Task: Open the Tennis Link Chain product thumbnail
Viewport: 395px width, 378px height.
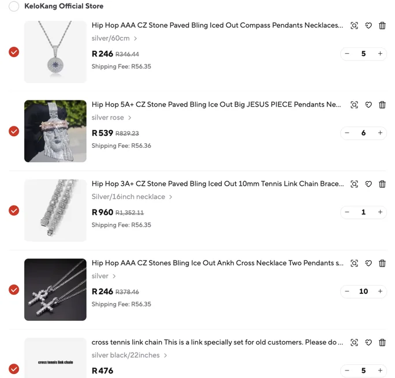Action: (x=55, y=211)
